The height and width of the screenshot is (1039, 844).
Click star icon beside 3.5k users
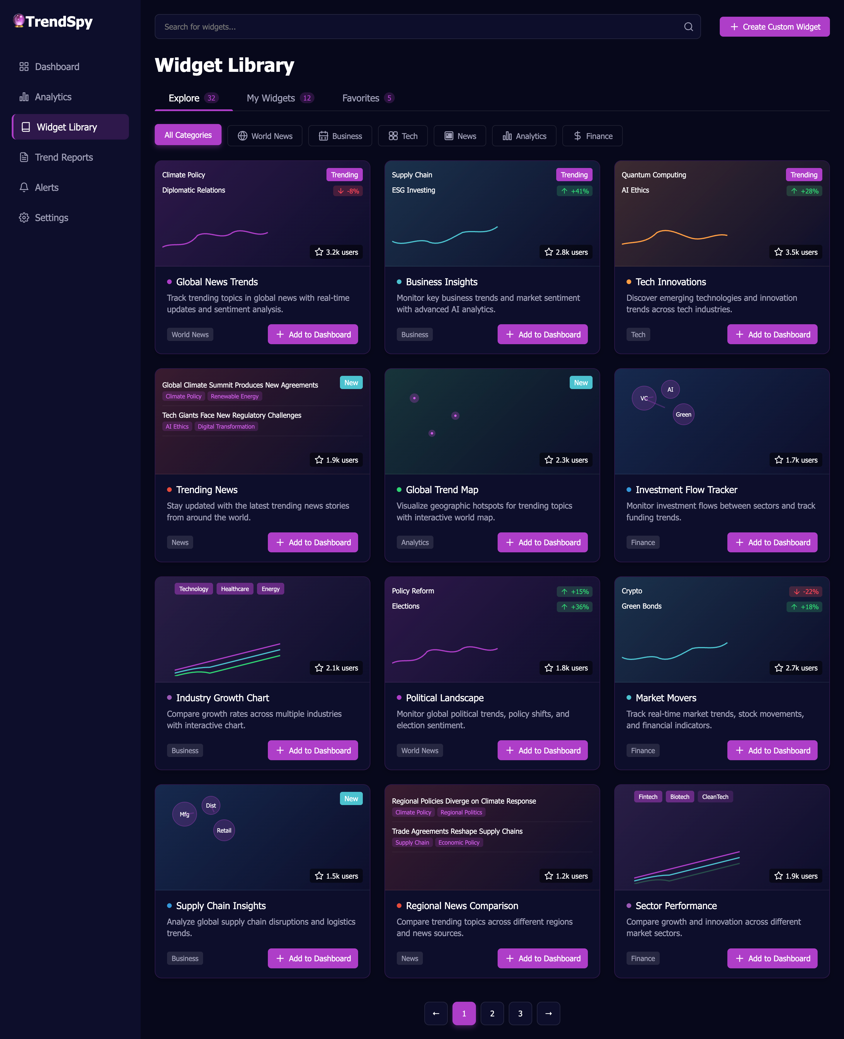pyautogui.click(x=778, y=252)
